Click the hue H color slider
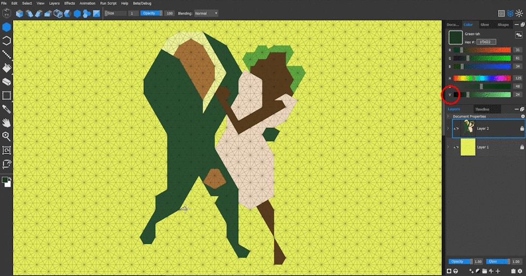The image size is (526, 276). click(481, 78)
